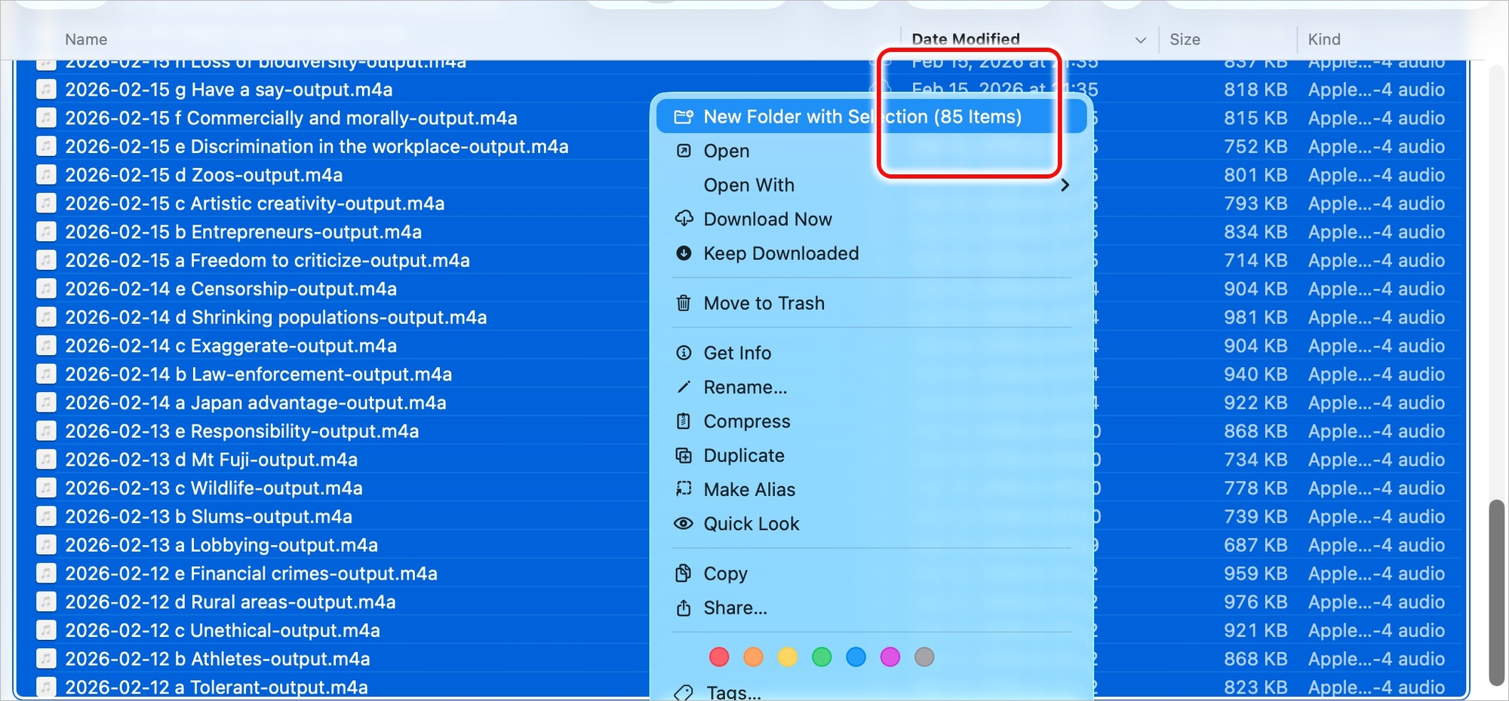Click the Duplicate icon in context menu

point(684,455)
